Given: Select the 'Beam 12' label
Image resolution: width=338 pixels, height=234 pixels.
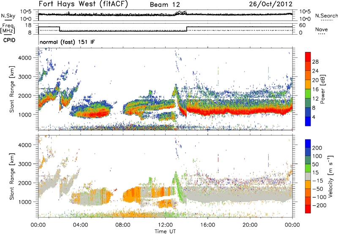Looking at the screenshot, I should pos(165,5).
